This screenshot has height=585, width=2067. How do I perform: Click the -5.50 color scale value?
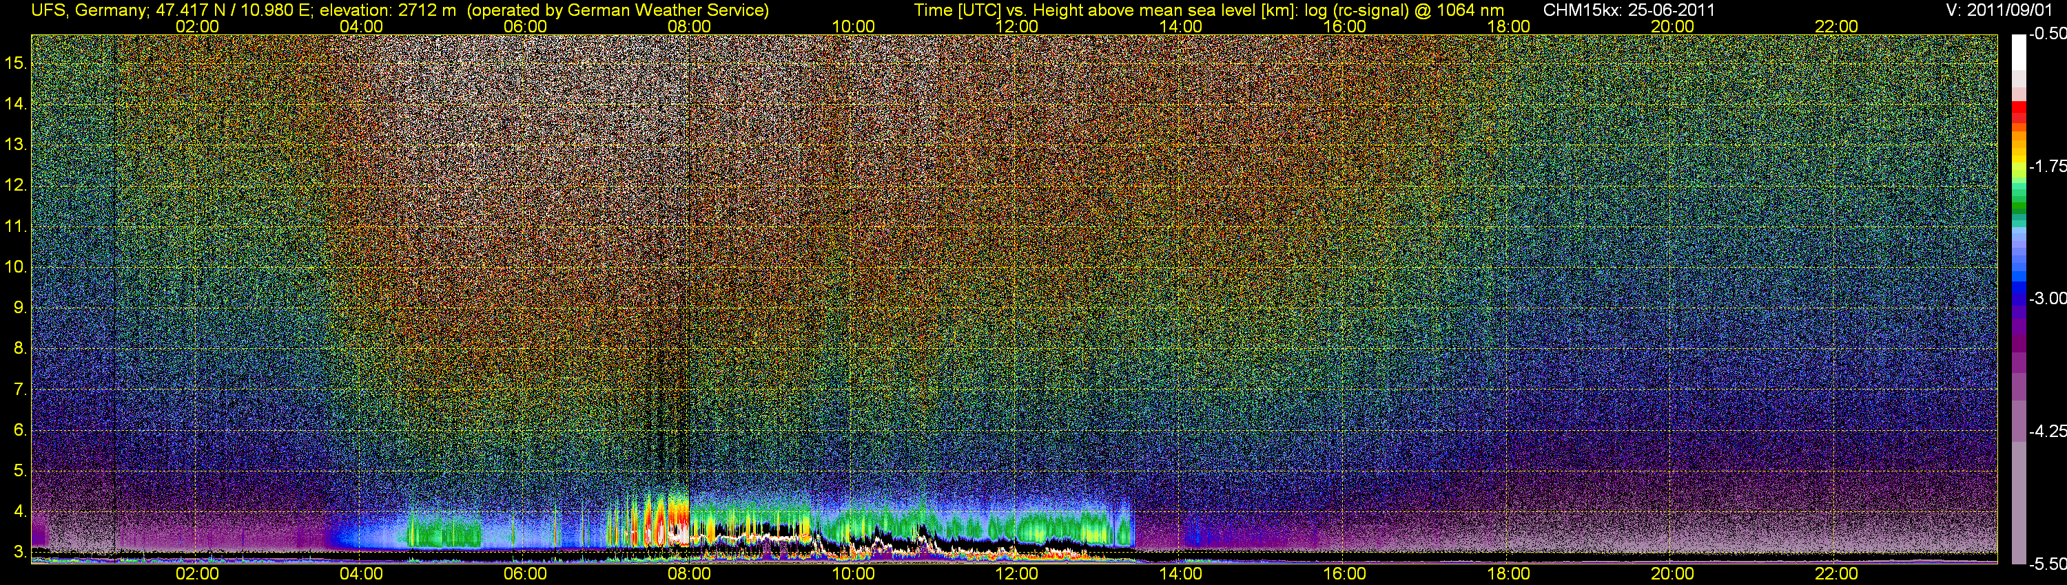(x=2047, y=564)
